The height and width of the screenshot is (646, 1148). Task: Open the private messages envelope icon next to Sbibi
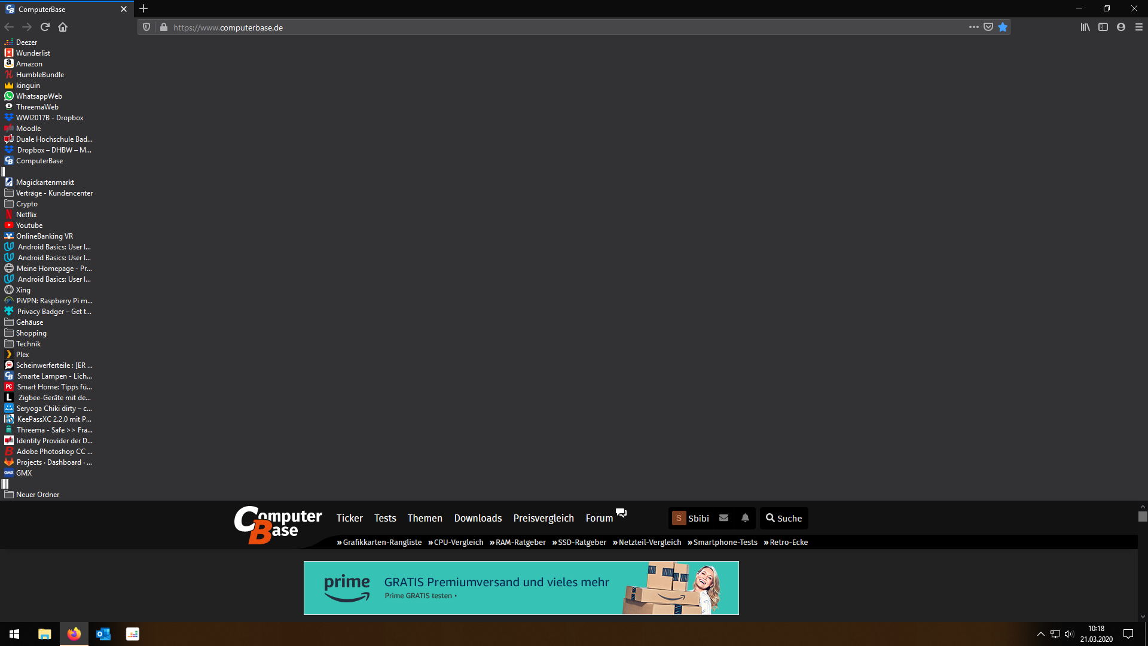coord(723,518)
